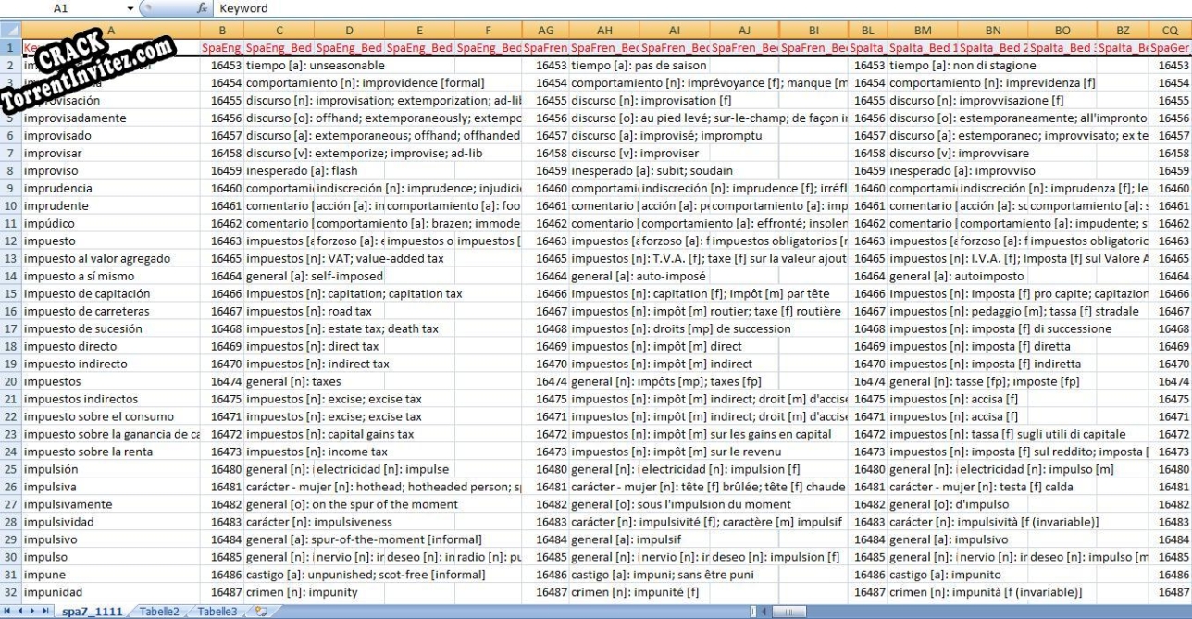Select column AG by its header
Screen dimensions: 1192x619
546,30
